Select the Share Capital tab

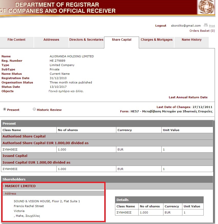(x=121, y=40)
